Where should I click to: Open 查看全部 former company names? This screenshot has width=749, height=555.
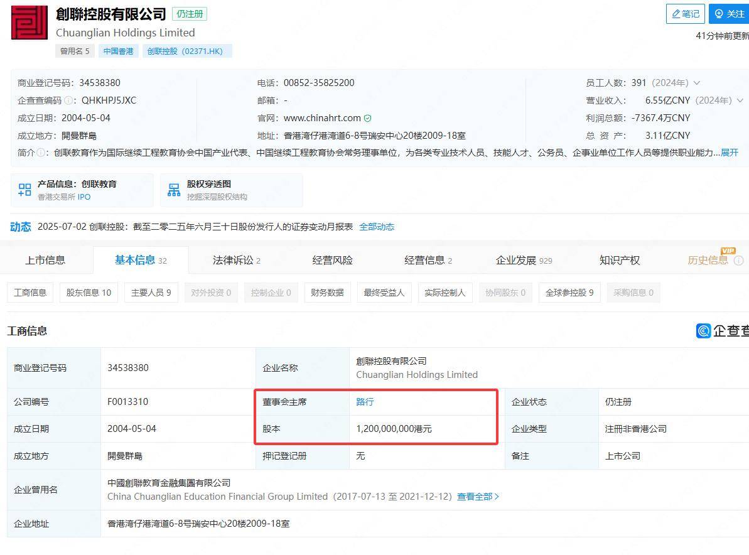tap(478, 497)
